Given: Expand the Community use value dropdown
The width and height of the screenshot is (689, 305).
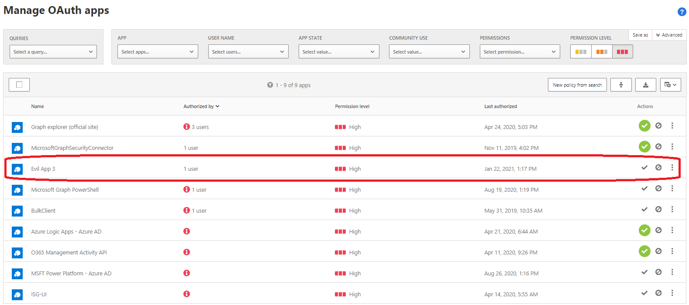Looking at the screenshot, I should pos(429,52).
